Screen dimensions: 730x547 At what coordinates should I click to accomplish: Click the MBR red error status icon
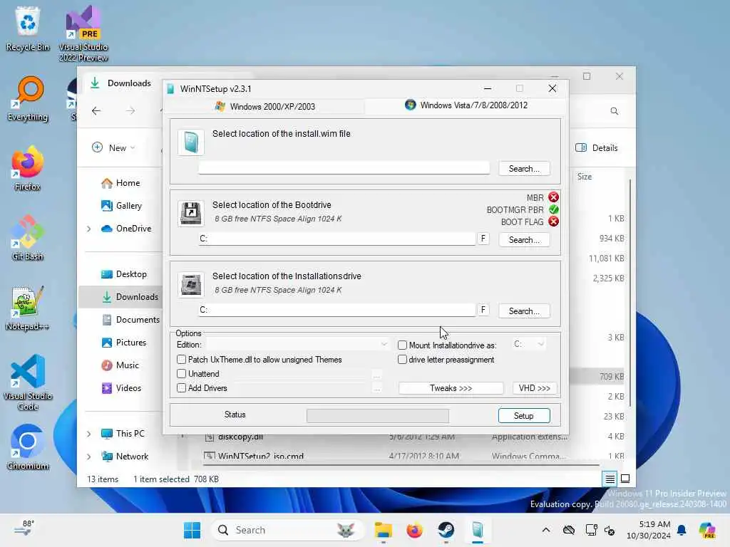(x=553, y=197)
